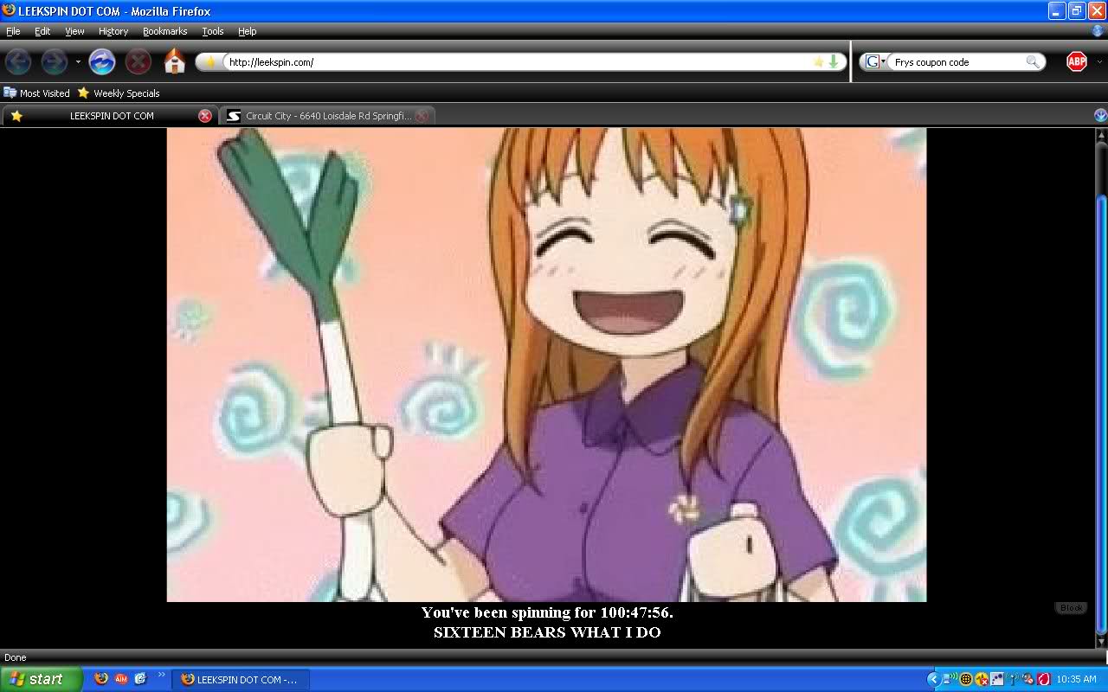Open the Weekly Specials bookmark

pyautogui.click(x=119, y=93)
